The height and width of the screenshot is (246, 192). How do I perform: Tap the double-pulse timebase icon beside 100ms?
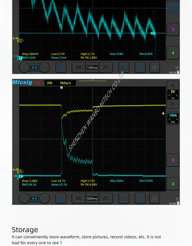pos(79,68)
